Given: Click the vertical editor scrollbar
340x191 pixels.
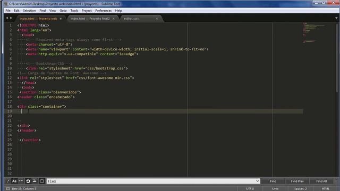Looking at the screenshot, I should [x=337, y=58].
